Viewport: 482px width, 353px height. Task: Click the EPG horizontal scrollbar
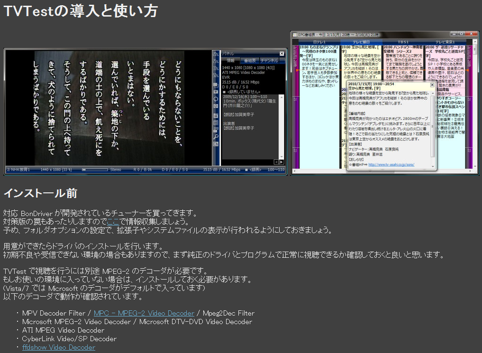point(383,171)
